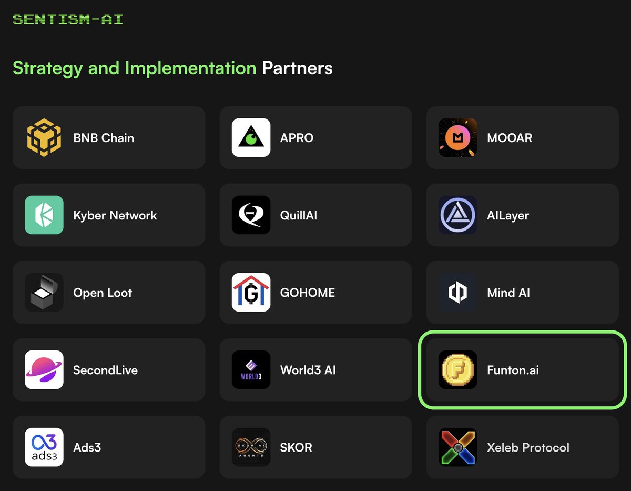Screen dimensions: 631x491
Task: Click the SecondLive planet icon
Action: 44,370
